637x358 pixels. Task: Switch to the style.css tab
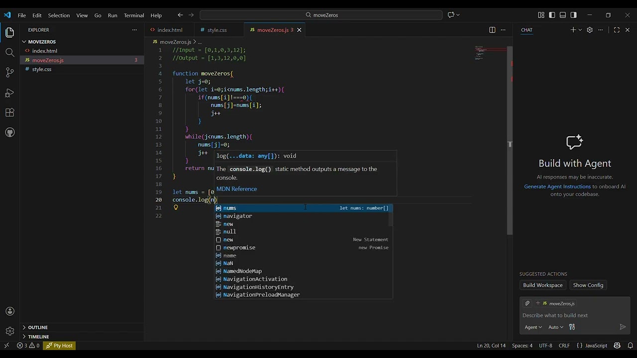(217, 30)
